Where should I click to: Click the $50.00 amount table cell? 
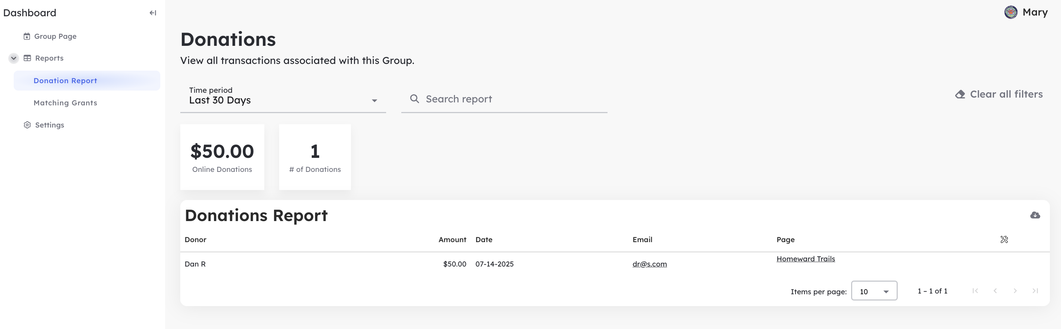tap(455, 264)
